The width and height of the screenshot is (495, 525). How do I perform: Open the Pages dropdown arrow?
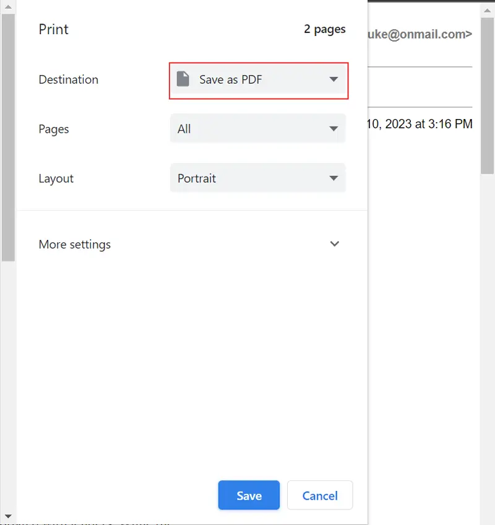[334, 129]
